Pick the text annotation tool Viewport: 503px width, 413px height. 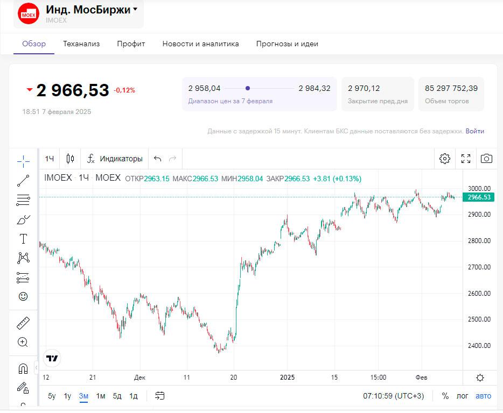[x=23, y=239]
